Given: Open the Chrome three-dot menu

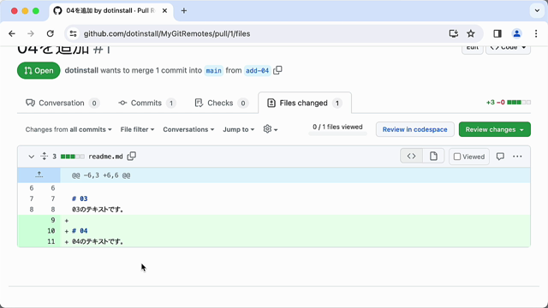Looking at the screenshot, I should 536,33.
